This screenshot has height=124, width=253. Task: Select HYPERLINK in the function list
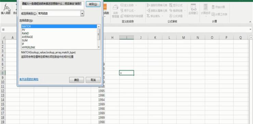59,47
